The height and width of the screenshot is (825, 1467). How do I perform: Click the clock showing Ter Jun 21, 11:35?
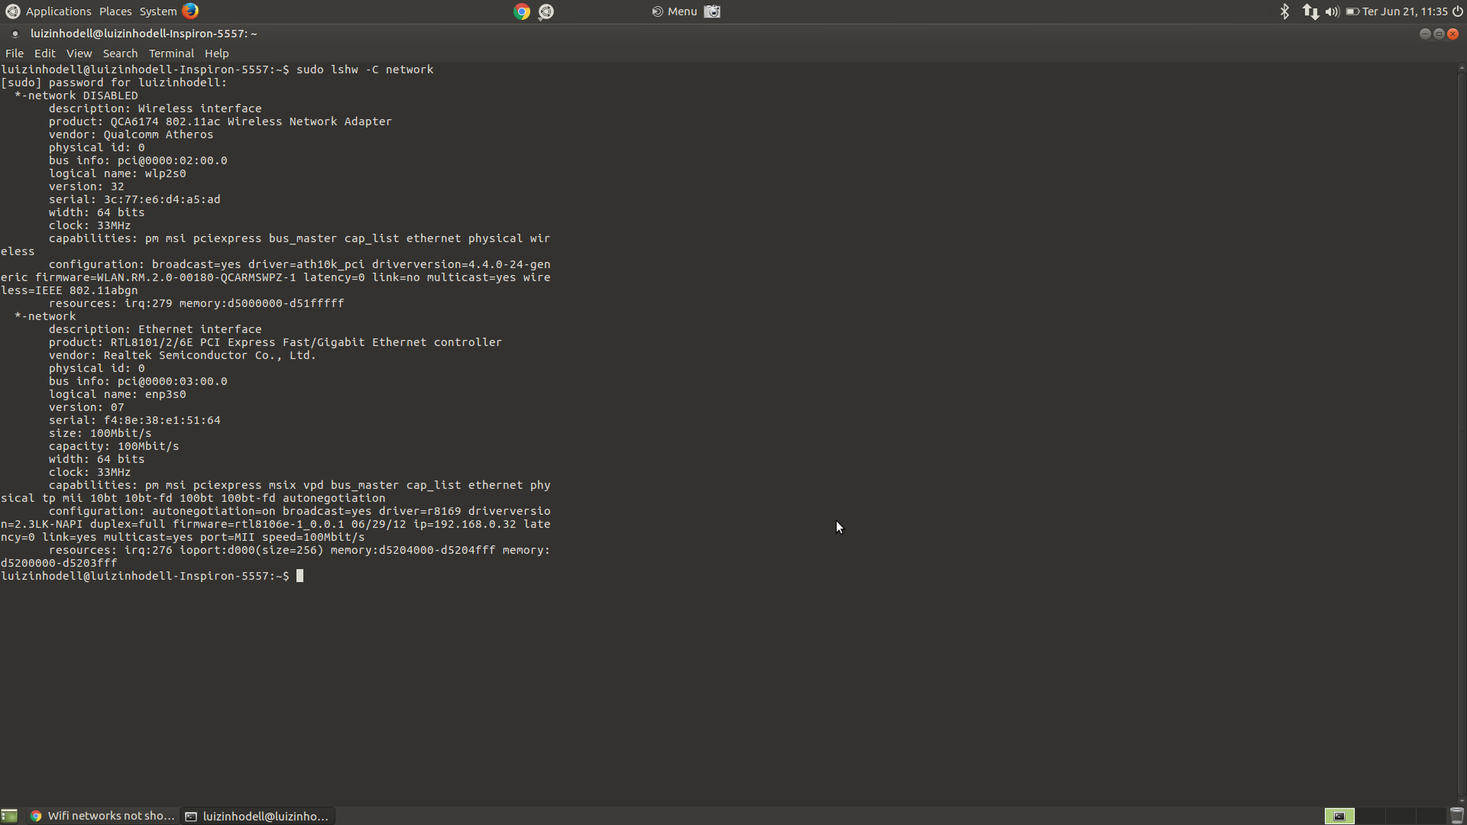(x=1405, y=11)
